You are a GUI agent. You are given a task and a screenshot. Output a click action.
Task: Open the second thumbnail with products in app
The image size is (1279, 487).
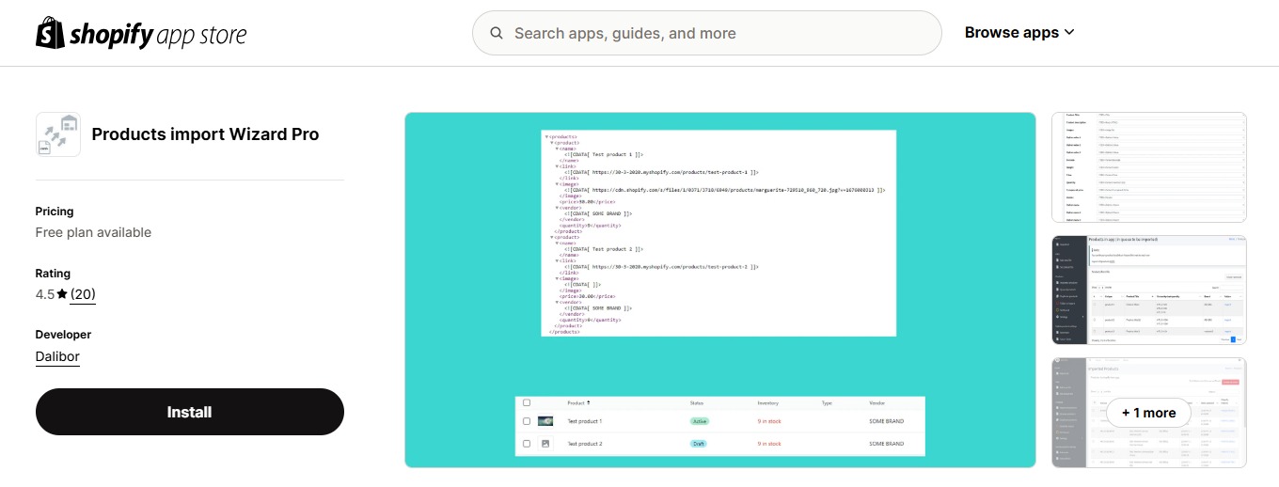pos(1149,290)
